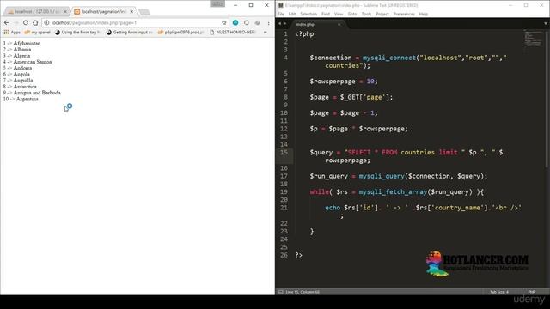The width and height of the screenshot is (550, 309).
Task: Focus the Chrome address bar
Action: tap(135, 23)
